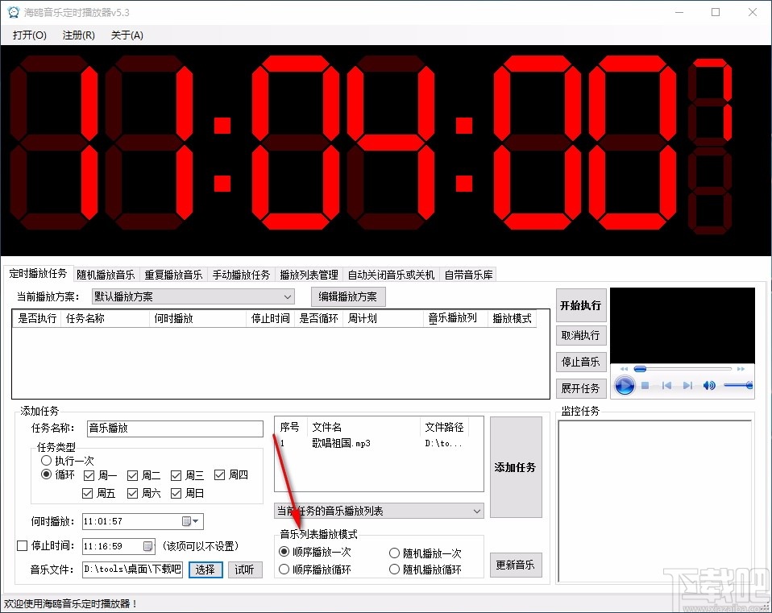Uncheck the 周日 weekday checkbox
This screenshot has height=613, width=772.
coord(175,493)
